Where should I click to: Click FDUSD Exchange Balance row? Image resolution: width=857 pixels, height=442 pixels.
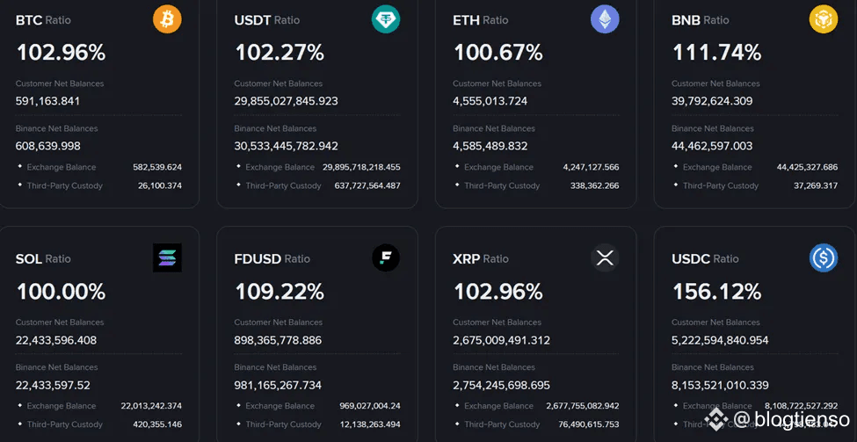pos(317,406)
